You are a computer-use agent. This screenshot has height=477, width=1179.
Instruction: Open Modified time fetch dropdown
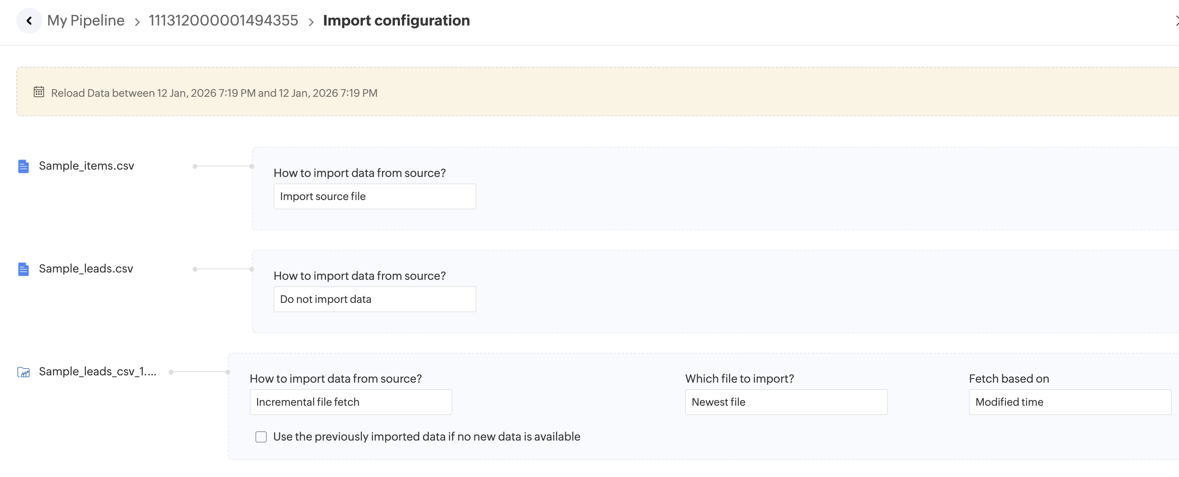1069,402
